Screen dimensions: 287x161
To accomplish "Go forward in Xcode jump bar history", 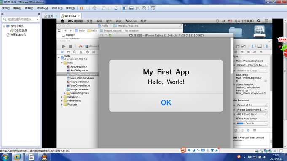I will point(70,31).
